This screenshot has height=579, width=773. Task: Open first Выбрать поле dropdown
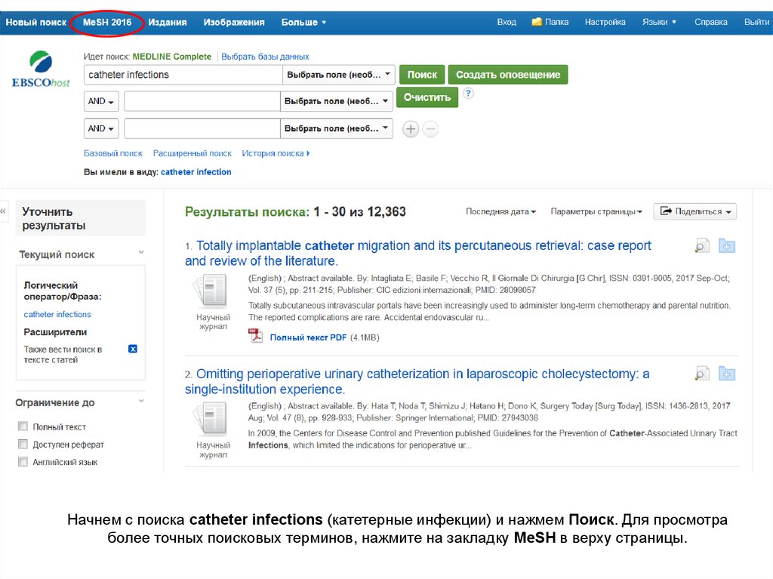coord(338,75)
